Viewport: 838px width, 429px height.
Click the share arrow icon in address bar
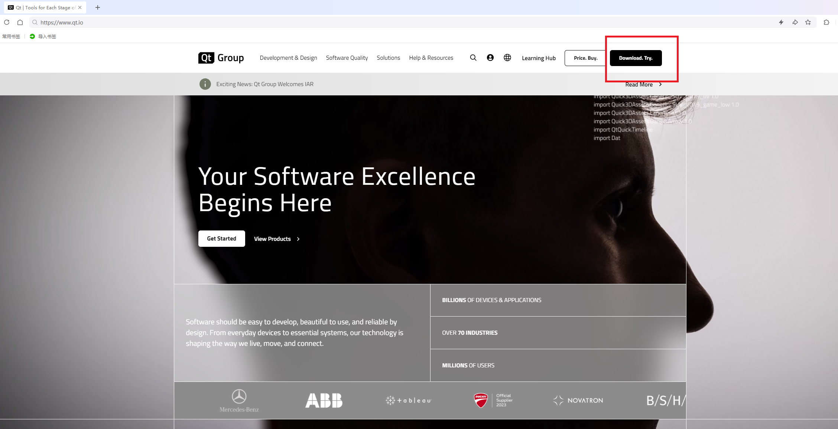tap(795, 22)
